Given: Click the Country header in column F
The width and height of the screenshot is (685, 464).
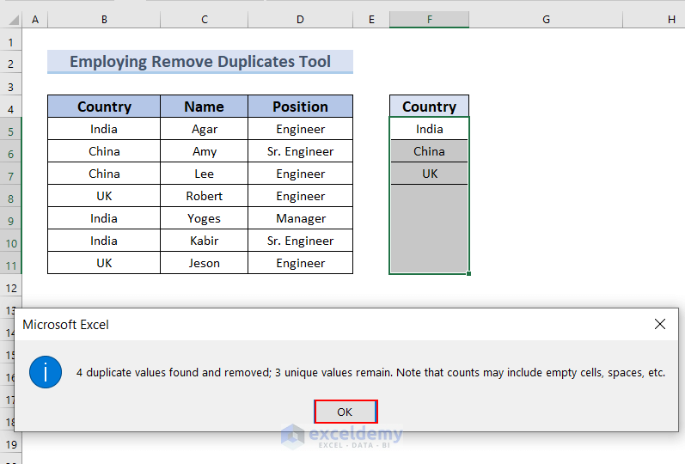Looking at the screenshot, I should (430, 107).
